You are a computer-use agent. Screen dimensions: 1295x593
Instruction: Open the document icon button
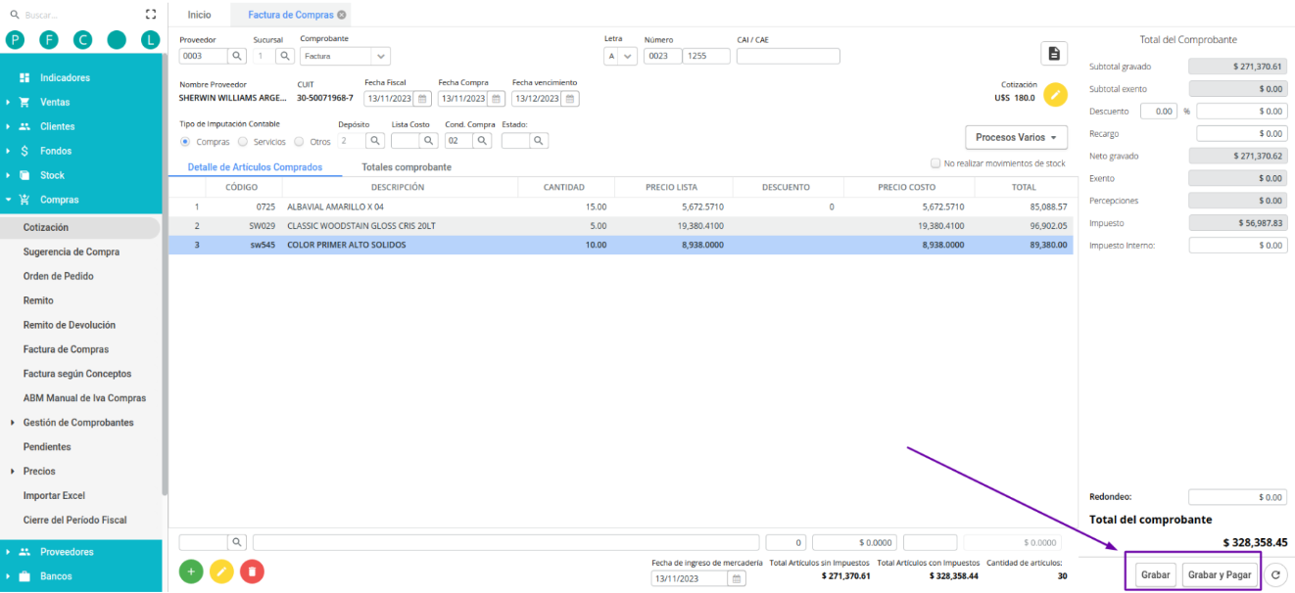point(1054,53)
